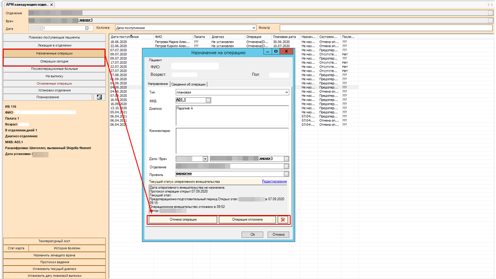
Task: Click the ellipsis button of the top Врач field
Action: point(491,21)
